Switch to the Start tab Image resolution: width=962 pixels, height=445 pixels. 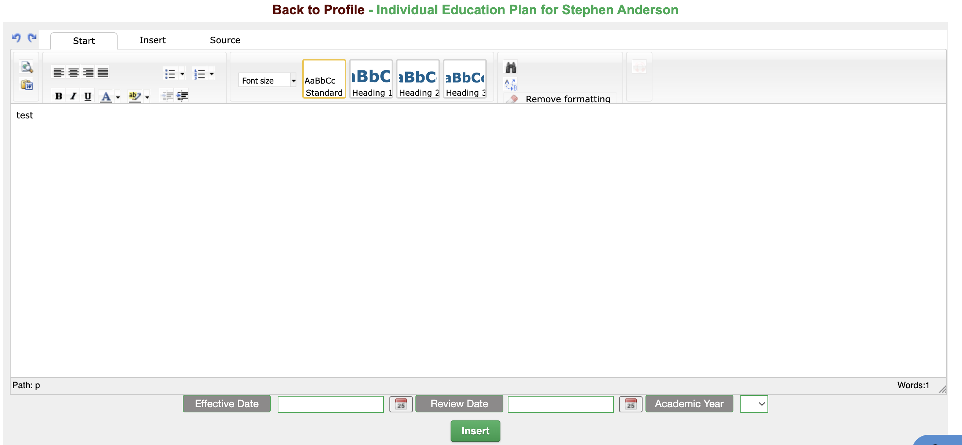tap(84, 41)
